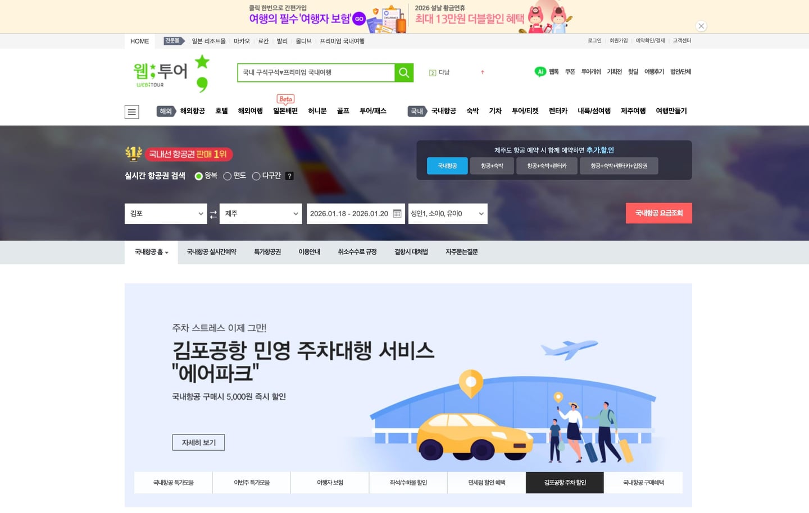Viewport: 809px width, 513px height.
Task: Select the 김포공항 주차 할인 banner tab
Action: (x=565, y=483)
